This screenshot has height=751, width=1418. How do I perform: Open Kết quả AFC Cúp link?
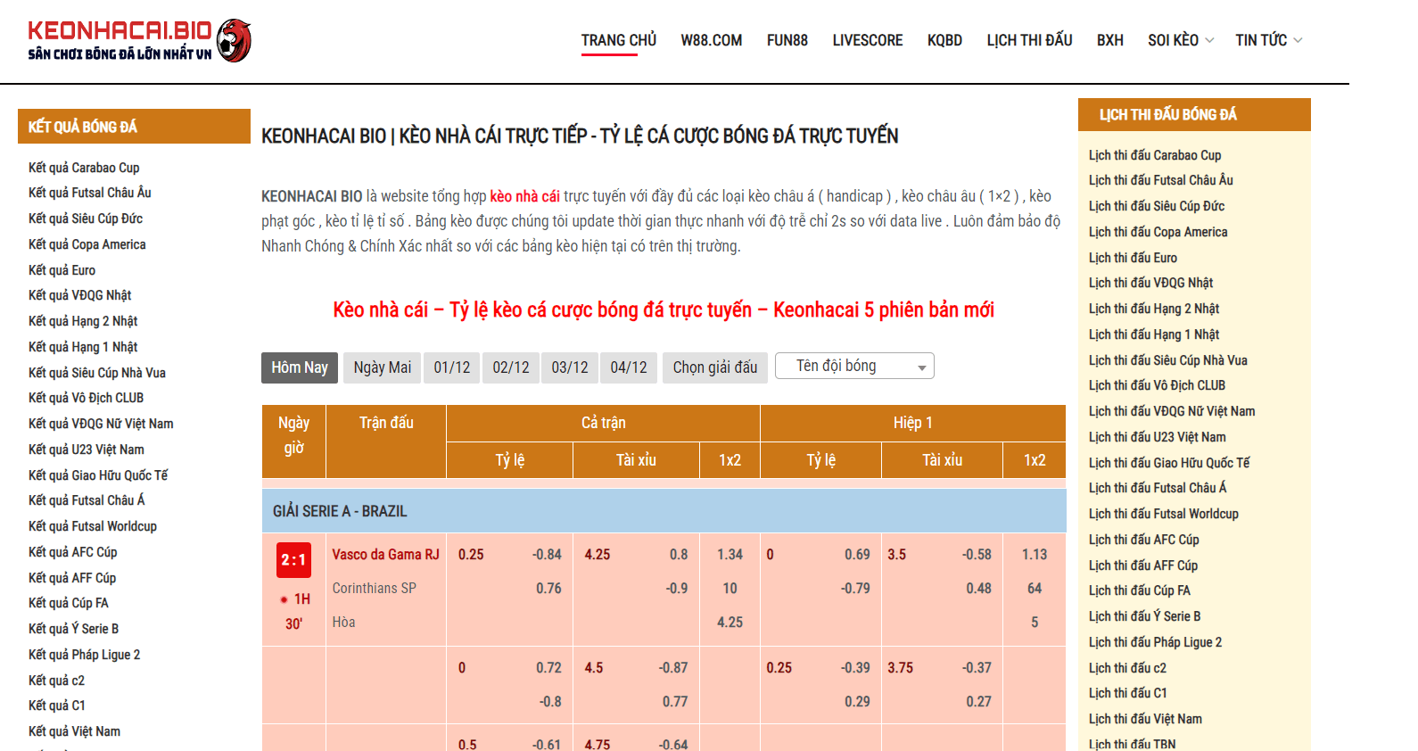[x=73, y=552]
